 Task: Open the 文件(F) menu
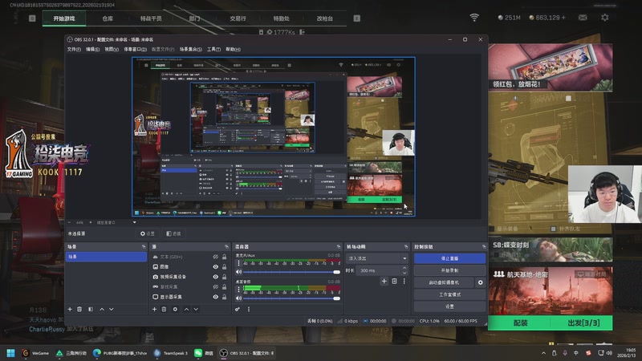(74, 49)
